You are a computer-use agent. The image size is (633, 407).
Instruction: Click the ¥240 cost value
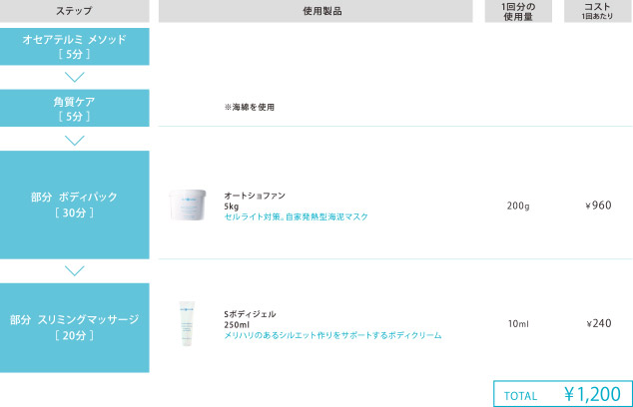[x=597, y=323]
